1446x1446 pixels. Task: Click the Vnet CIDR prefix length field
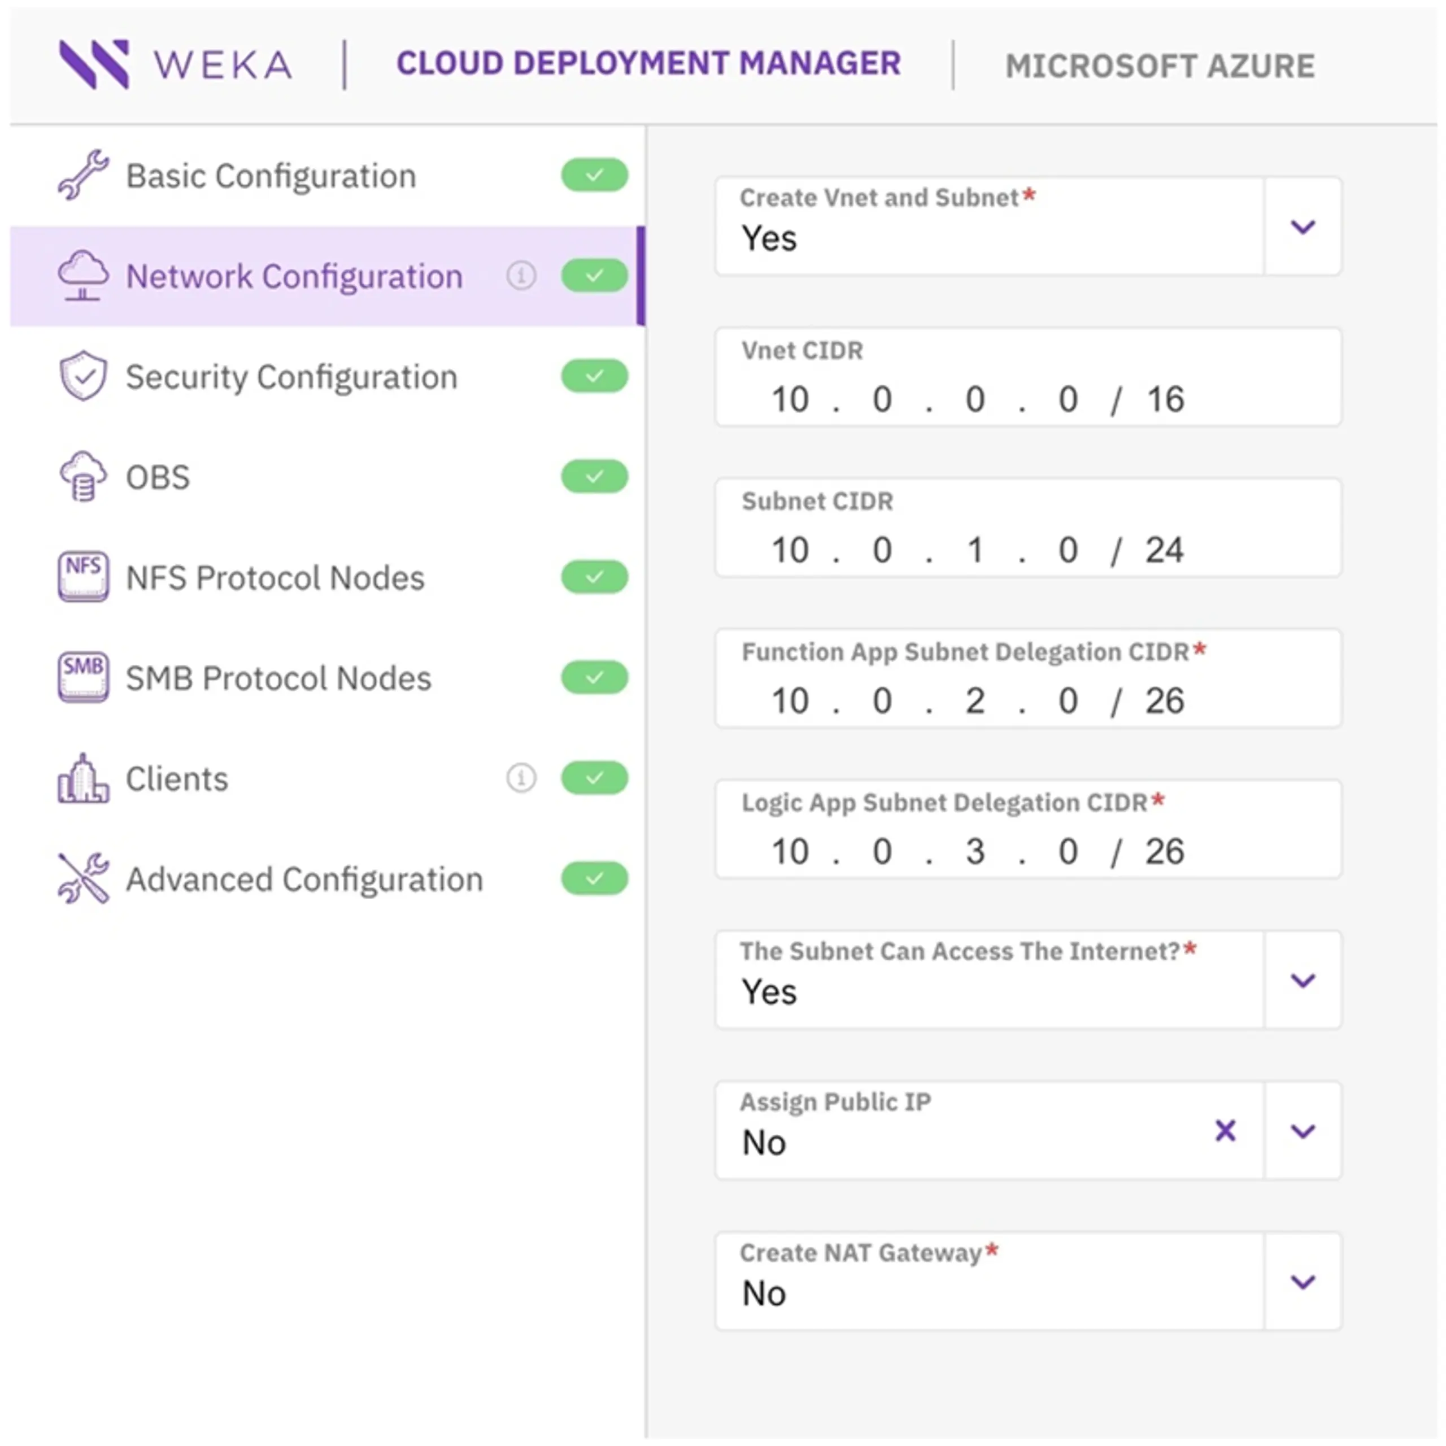coord(1165,399)
